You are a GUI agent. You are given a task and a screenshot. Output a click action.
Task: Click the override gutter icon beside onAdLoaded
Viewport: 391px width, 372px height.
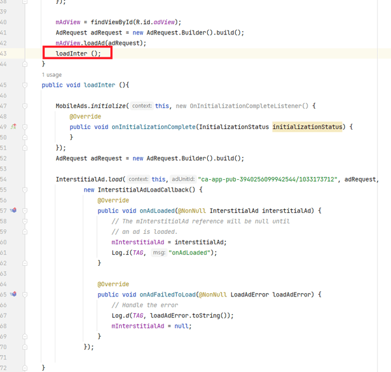[x=14, y=210]
